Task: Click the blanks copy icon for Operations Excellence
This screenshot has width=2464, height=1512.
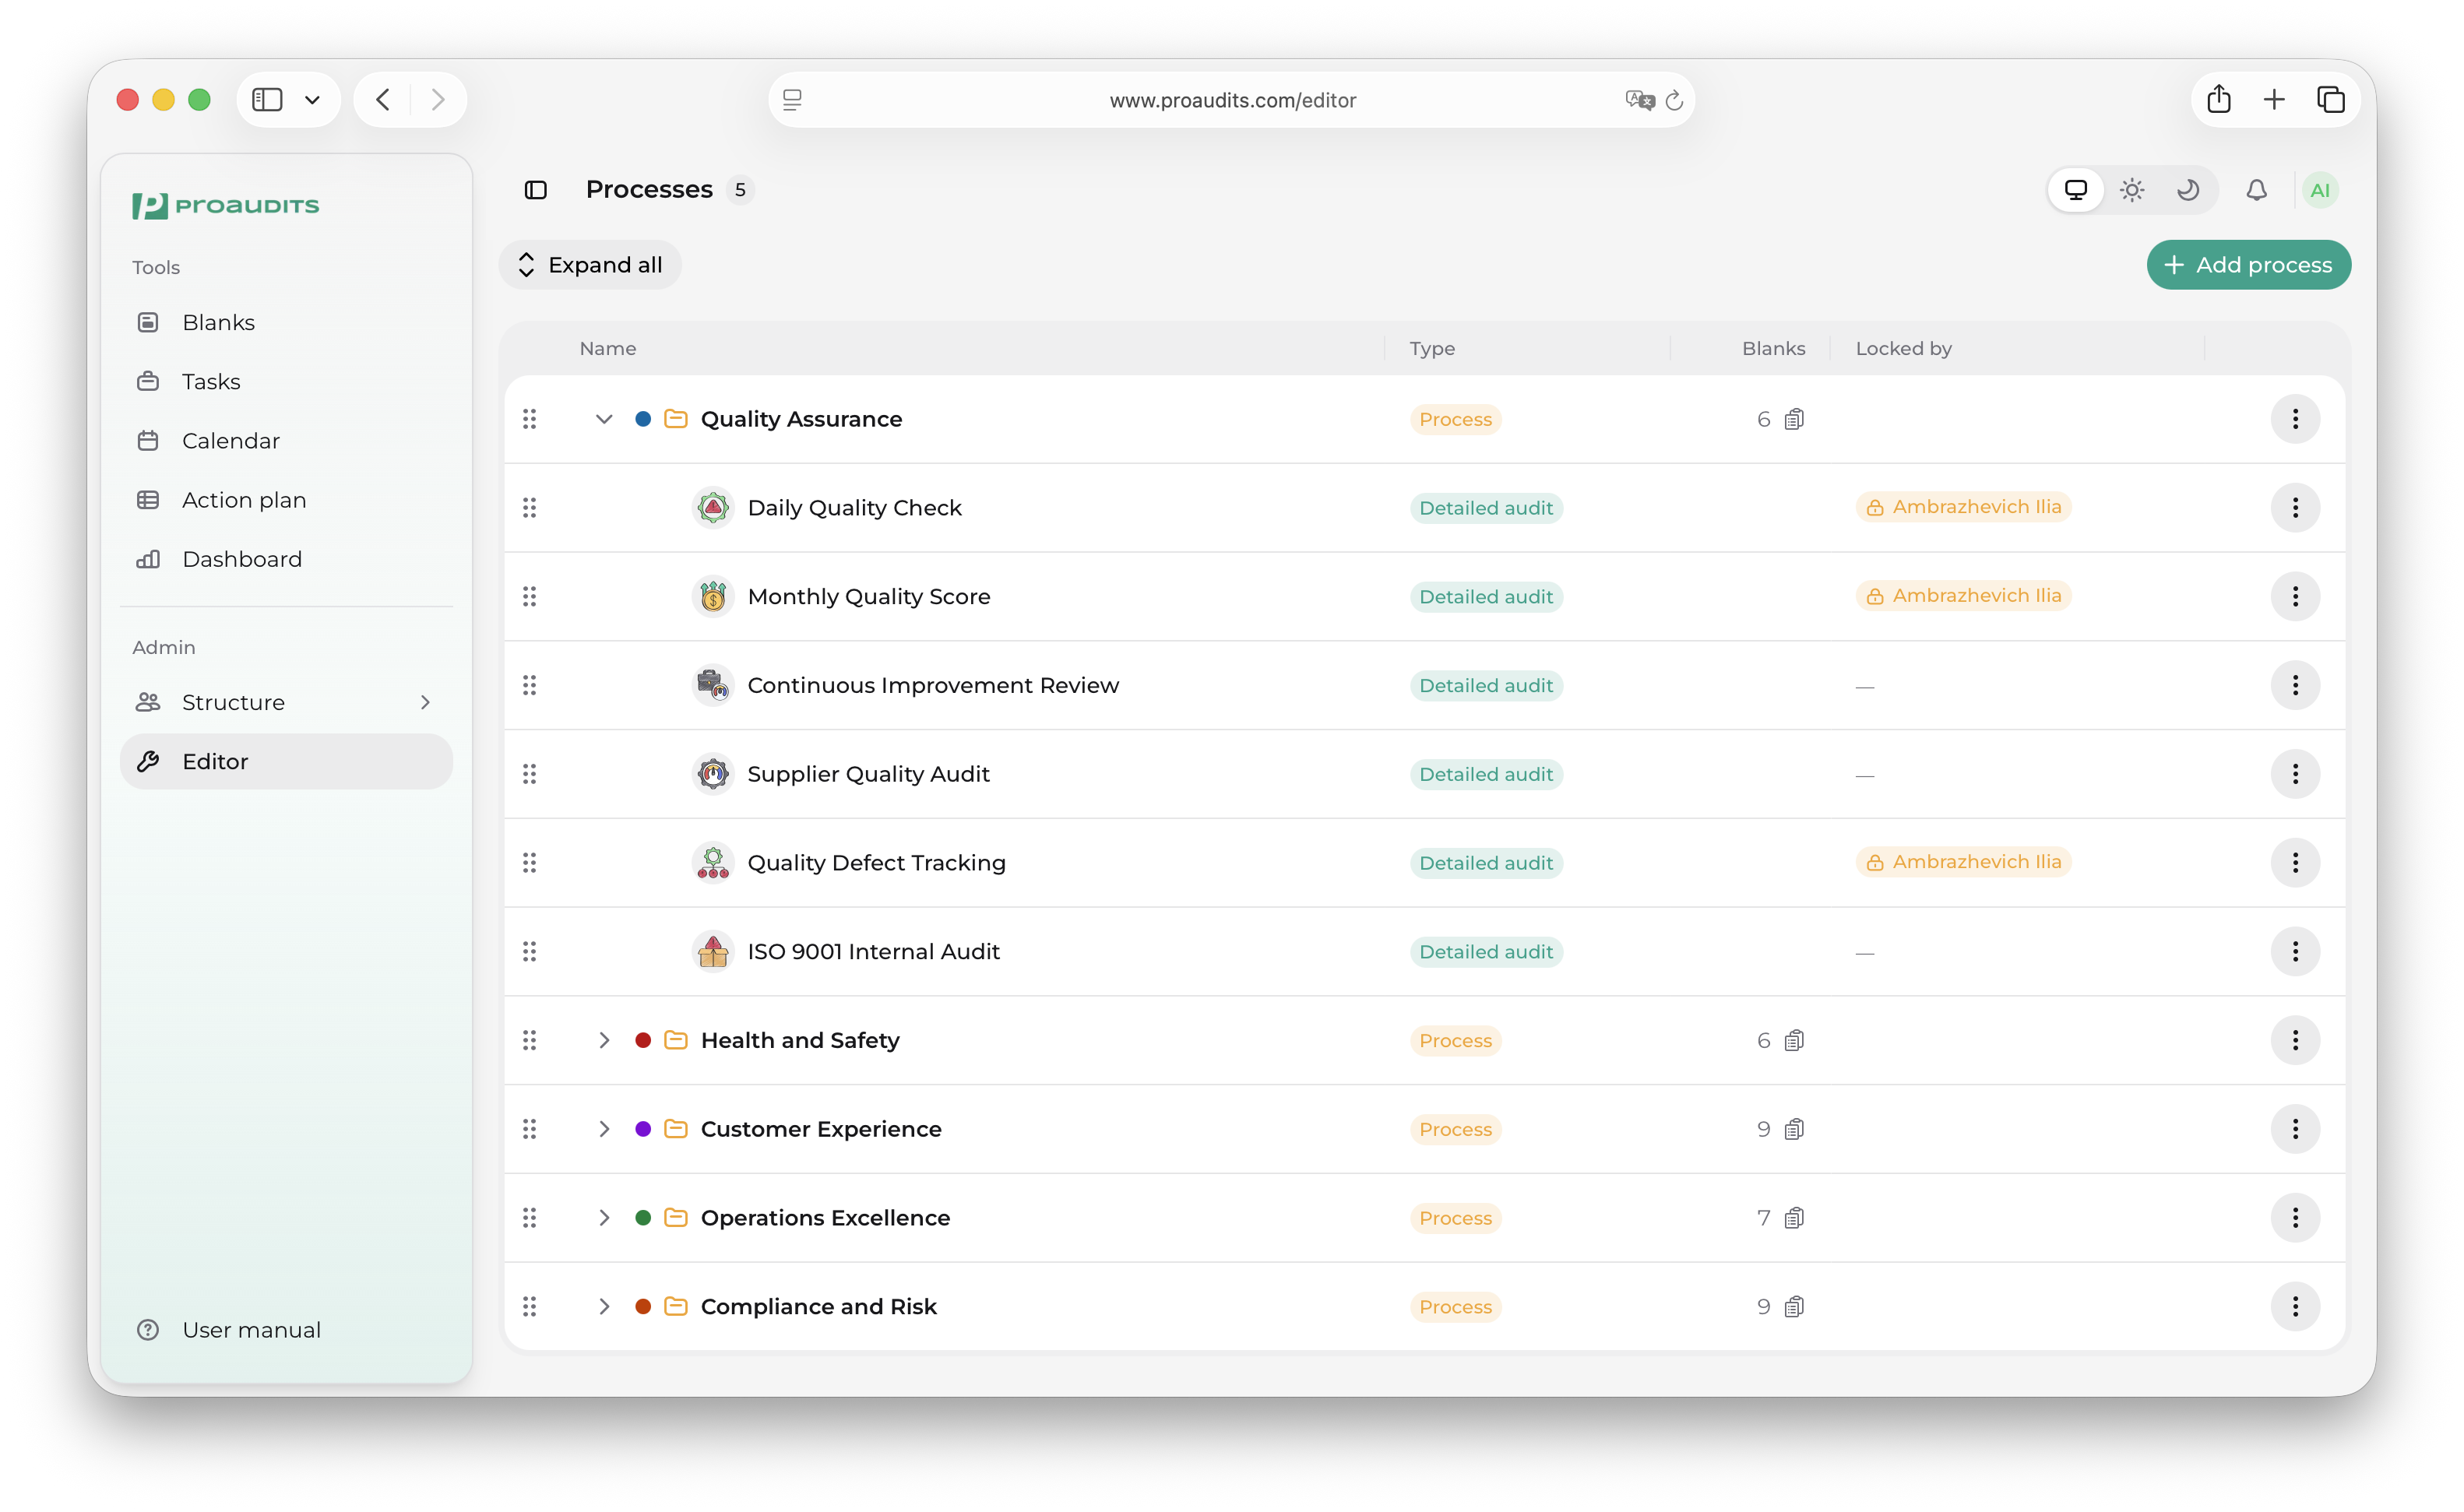Action: click(x=1794, y=1218)
